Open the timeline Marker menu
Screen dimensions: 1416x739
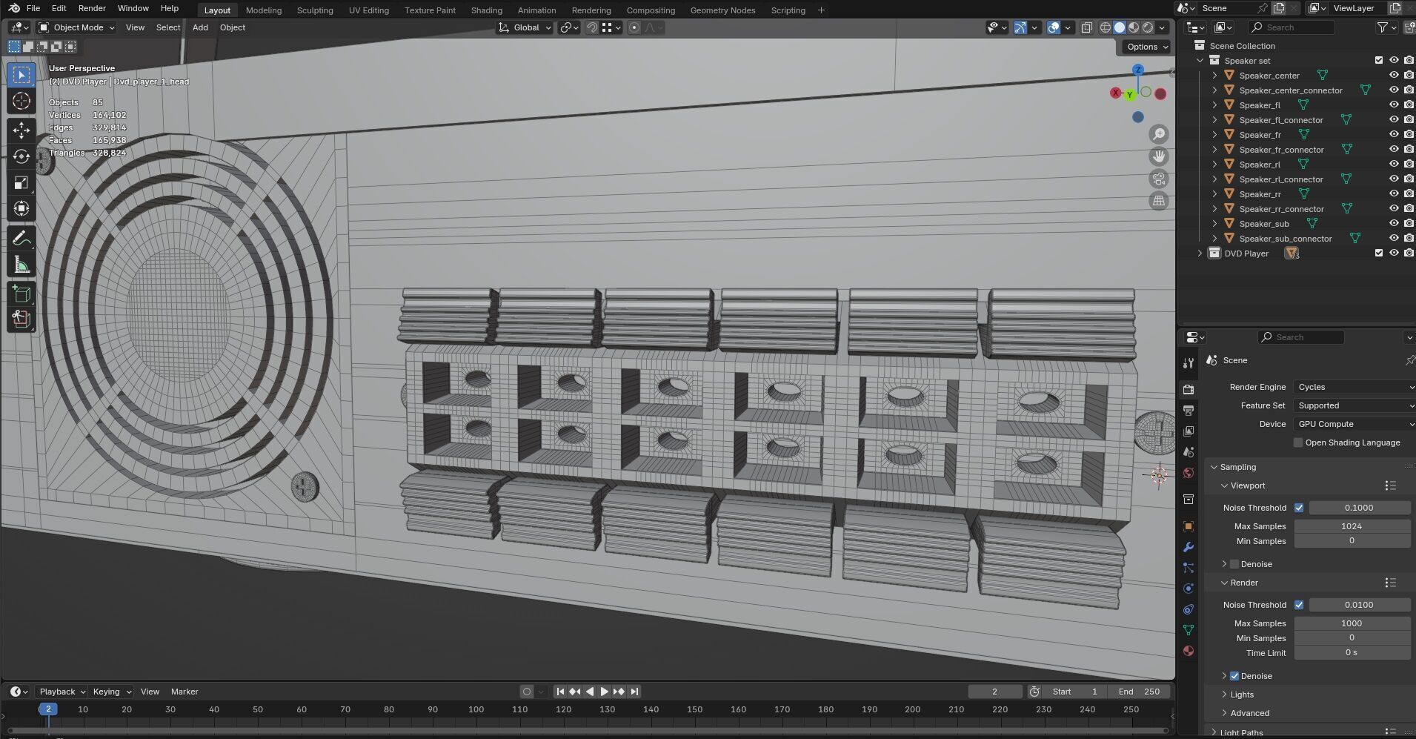185,692
